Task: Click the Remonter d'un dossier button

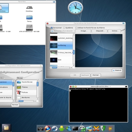Action: click(x=62, y=31)
